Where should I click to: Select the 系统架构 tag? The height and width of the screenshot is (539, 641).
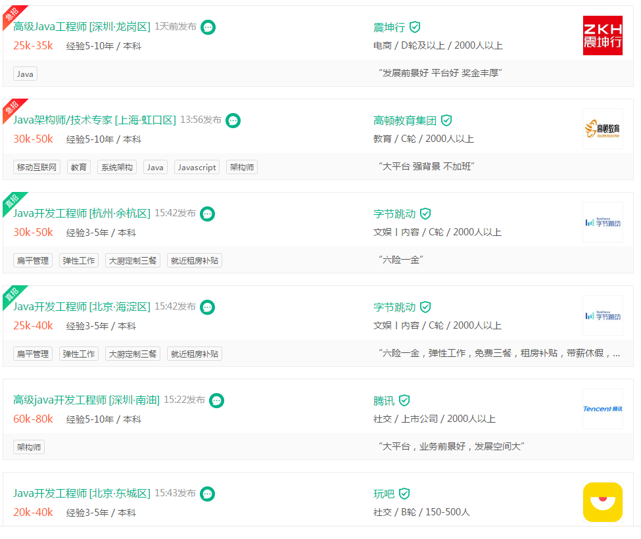point(117,167)
